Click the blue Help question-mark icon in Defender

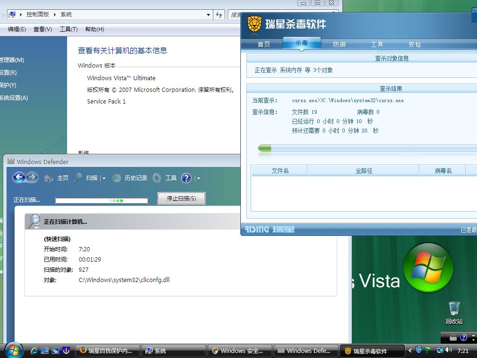tap(186, 178)
